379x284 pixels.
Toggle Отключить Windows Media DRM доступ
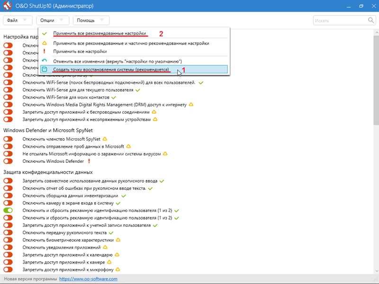pos(8,105)
